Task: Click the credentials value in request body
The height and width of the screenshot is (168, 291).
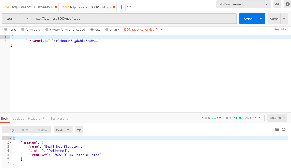Action: click(76, 41)
